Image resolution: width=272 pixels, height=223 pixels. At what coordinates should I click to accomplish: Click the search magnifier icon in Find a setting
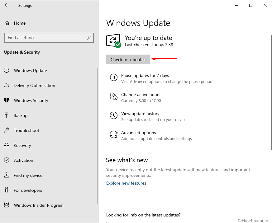(89, 37)
